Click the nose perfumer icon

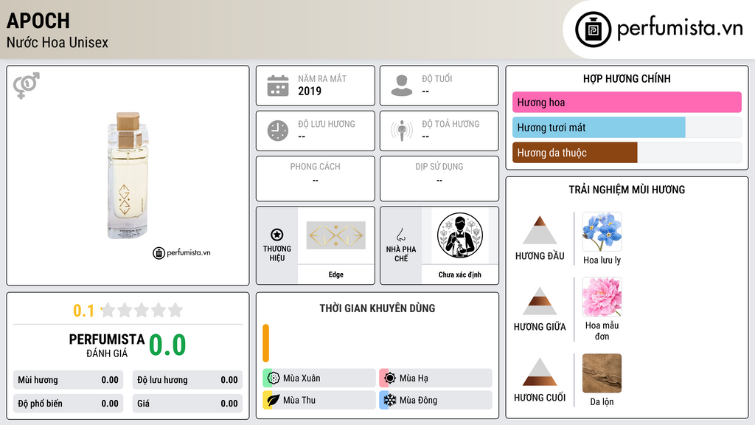(x=400, y=235)
